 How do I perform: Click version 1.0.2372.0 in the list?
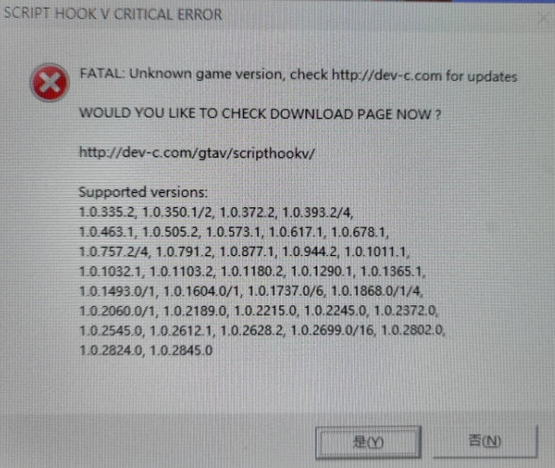[405, 310]
